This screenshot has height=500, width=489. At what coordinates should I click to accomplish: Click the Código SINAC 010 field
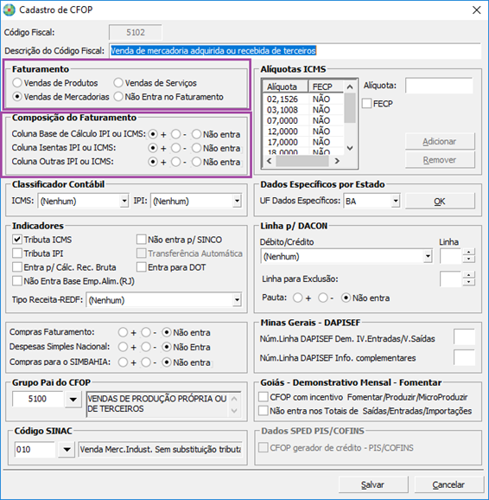(35, 450)
